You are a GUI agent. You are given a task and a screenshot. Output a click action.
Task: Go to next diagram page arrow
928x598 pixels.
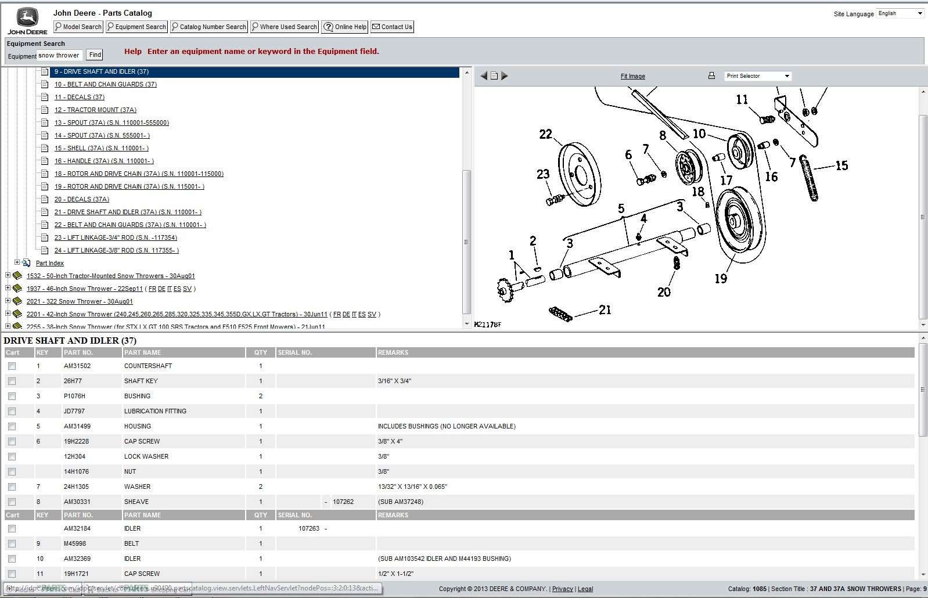(505, 75)
